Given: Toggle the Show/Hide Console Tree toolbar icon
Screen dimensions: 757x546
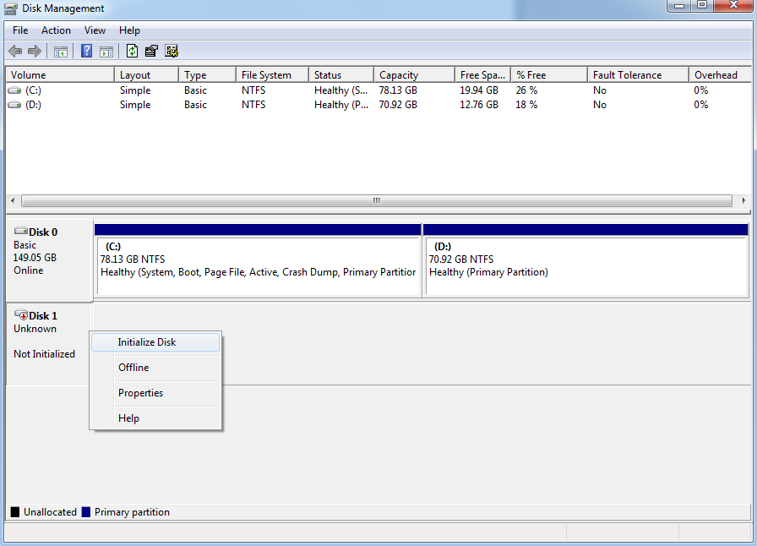Looking at the screenshot, I should click(61, 52).
